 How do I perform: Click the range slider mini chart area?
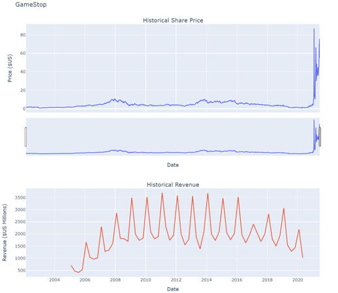pos(173,137)
